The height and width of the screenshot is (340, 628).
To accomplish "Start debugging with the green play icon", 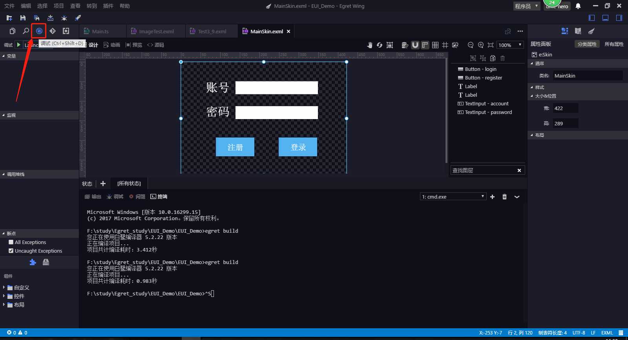I will point(18,45).
